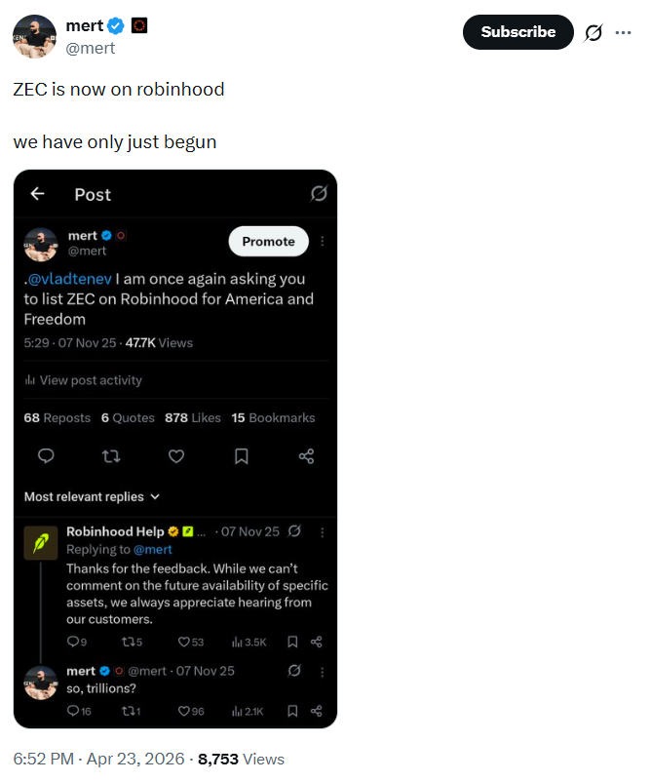Click the share icon on mert's post
The width and height of the screenshot is (651, 782).
click(x=306, y=455)
